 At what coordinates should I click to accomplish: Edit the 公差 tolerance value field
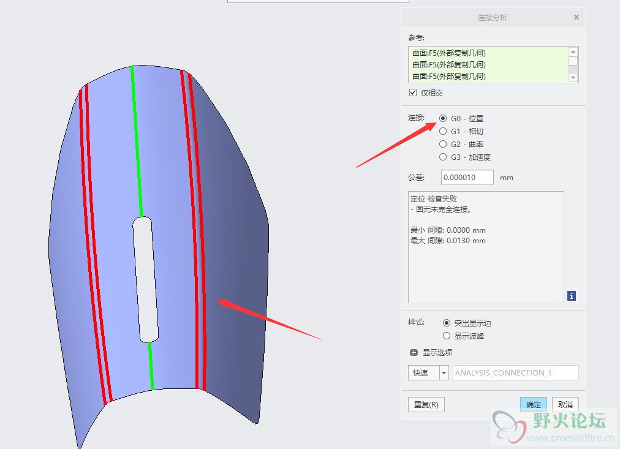(x=467, y=178)
